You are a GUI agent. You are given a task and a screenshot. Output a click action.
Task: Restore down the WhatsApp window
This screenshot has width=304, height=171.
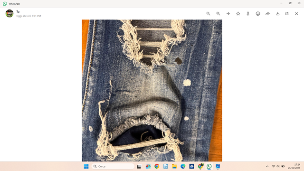[290, 3]
